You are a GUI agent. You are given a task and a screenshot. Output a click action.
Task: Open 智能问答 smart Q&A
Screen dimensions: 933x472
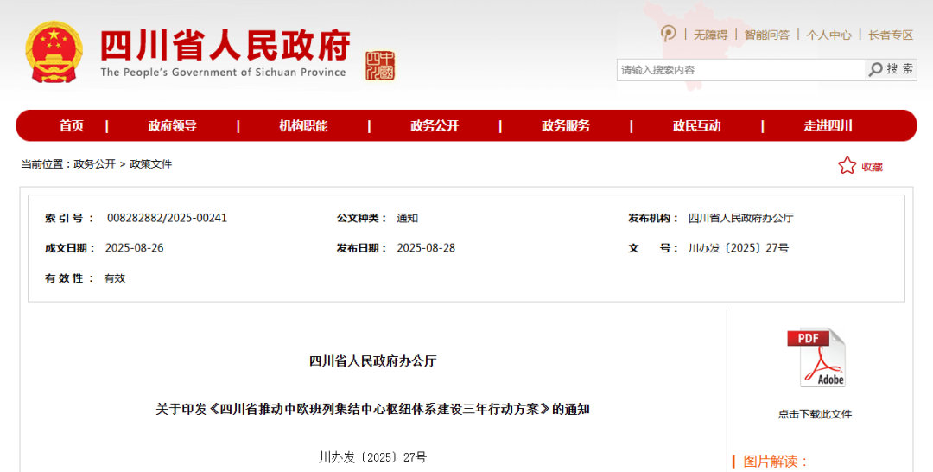click(766, 35)
